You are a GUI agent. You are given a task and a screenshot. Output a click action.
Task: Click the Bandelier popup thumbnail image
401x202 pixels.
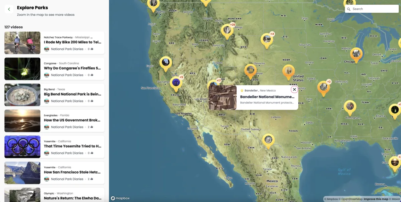pos(223,97)
